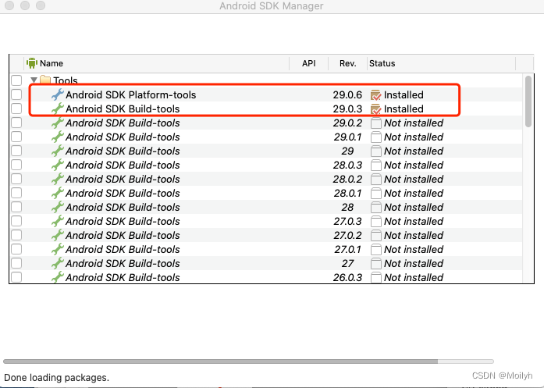Click the Not installed icon for revision 27.0.3
The width and height of the screenshot is (544, 388).
(375, 222)
